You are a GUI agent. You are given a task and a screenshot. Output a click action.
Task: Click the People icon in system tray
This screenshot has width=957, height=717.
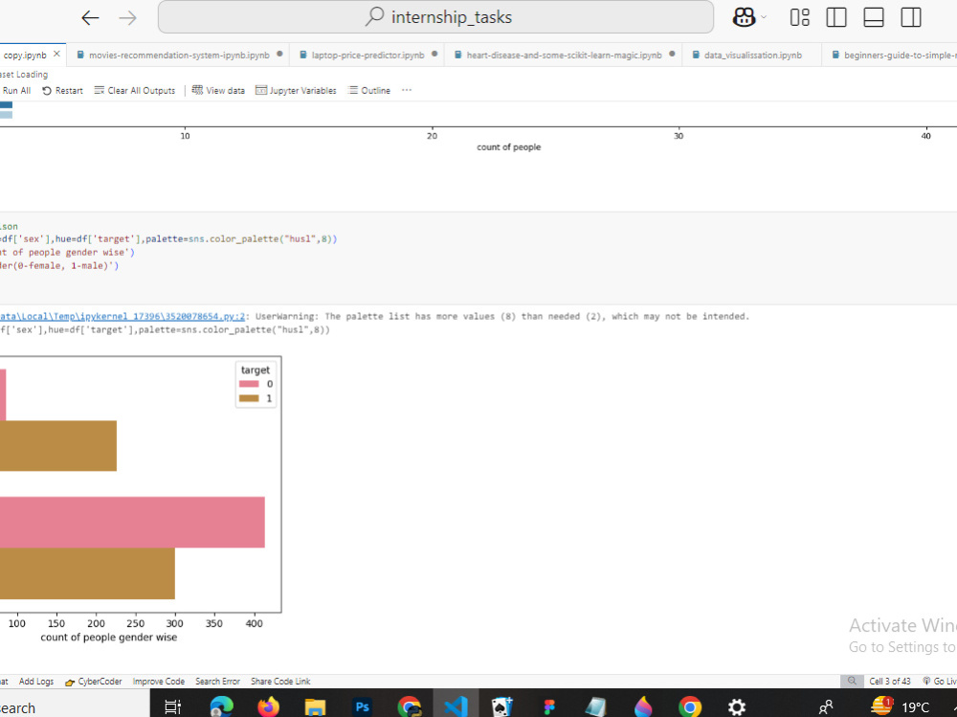(x=826, y=707)
